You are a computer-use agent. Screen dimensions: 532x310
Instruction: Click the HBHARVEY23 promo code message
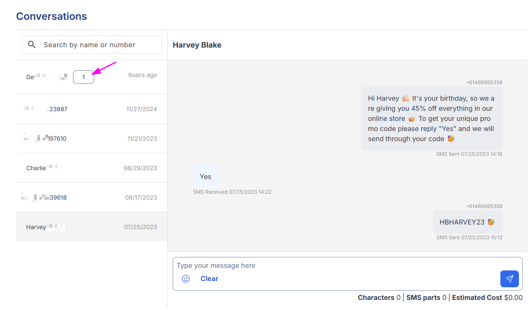coord(467,222)
